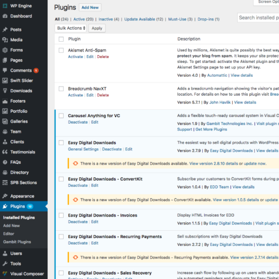Click update icon in Easy Digital Downloads notice
Viewport: 279px width, 279px height.
click(75, 163)
